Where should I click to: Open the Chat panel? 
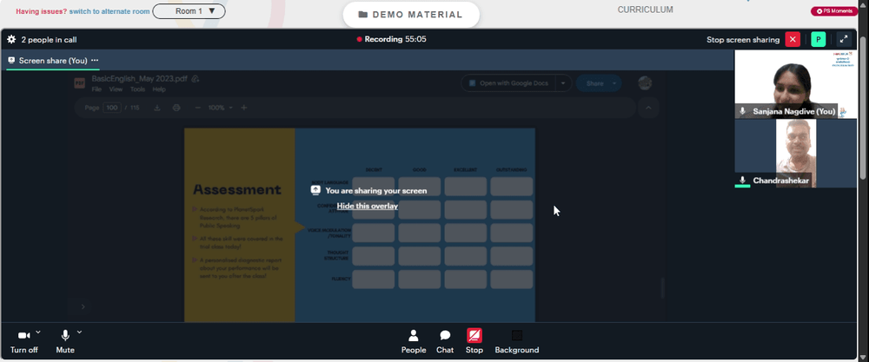coord(444,342)
